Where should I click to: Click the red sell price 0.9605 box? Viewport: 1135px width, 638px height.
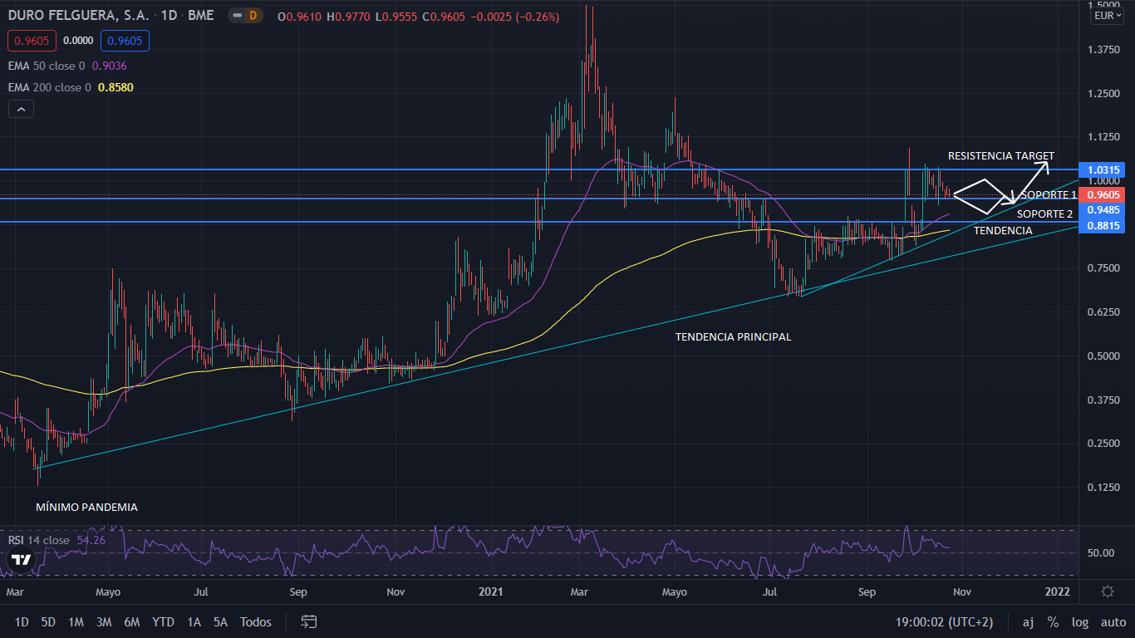pos(31,40)
